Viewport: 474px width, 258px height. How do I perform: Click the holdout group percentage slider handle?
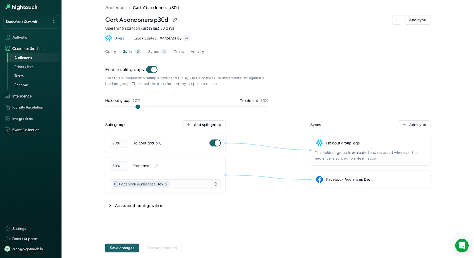(138, 107)
